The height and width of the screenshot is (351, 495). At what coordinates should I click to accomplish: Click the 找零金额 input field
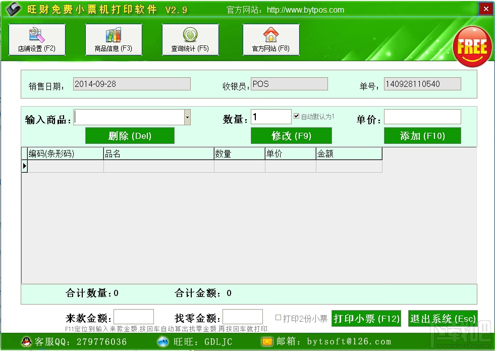pos(243,317)
